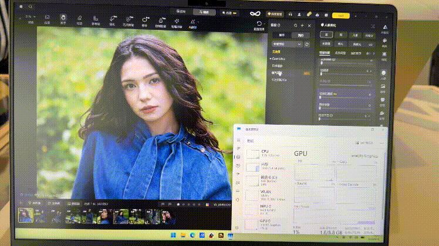Click the GPU memory usage graph with purple bar
Image resolution: width=439 pixels, height=246 pixels.
point(335,216)
